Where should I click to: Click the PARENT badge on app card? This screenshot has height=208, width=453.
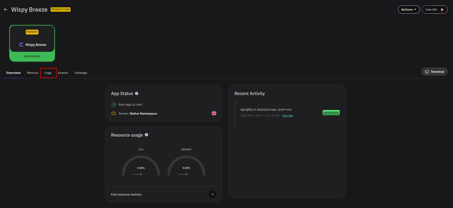point(32,32)
